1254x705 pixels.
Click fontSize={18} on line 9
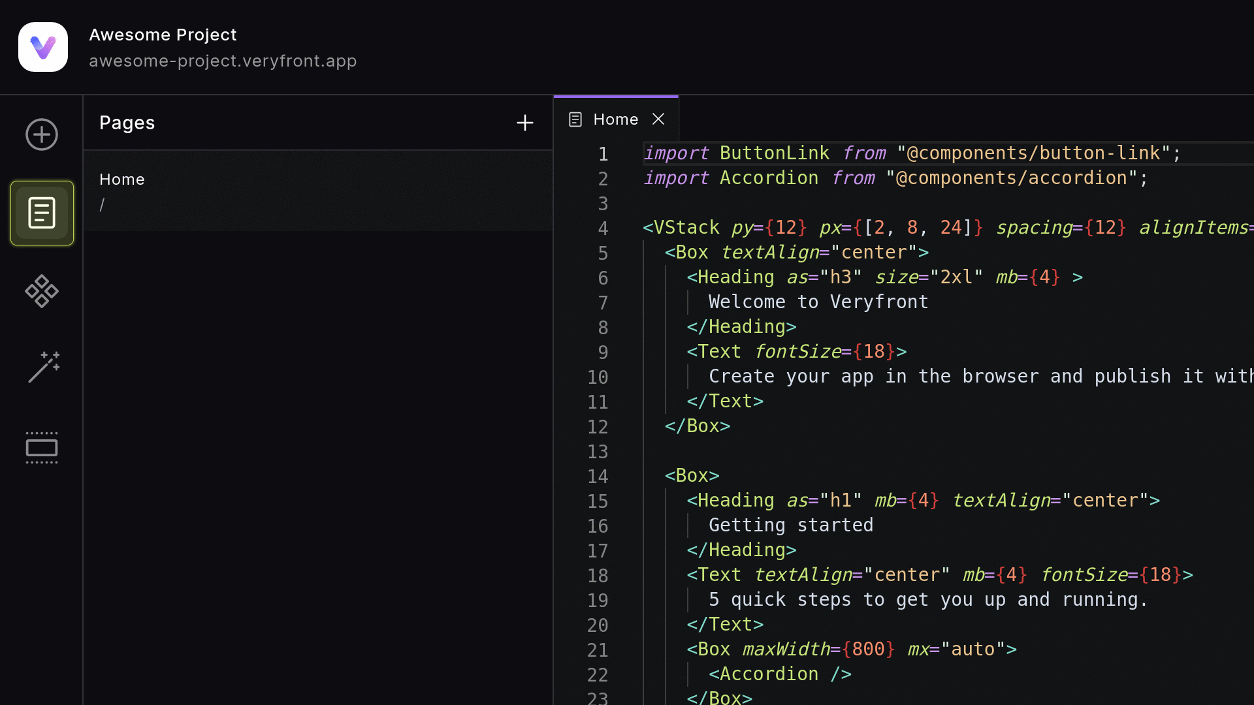point(825,351)
